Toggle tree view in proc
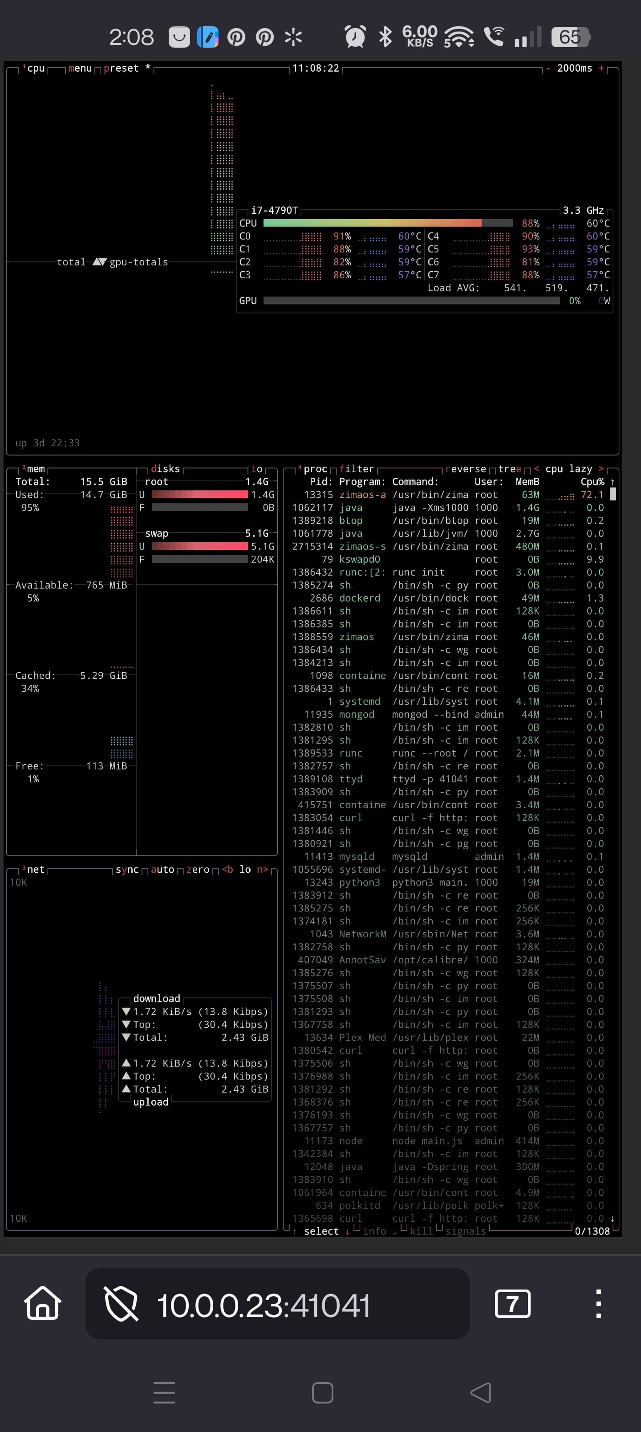The width and height of the screenshot is (641, 1432). pyautogui.click(x=510, y=468)
